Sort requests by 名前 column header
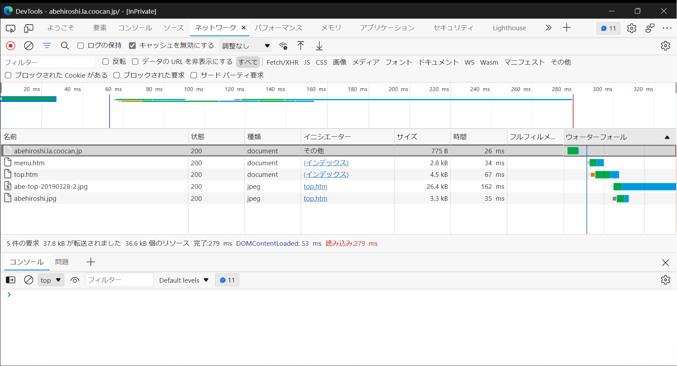Viewport: 677px width, 366px height. 94,137
